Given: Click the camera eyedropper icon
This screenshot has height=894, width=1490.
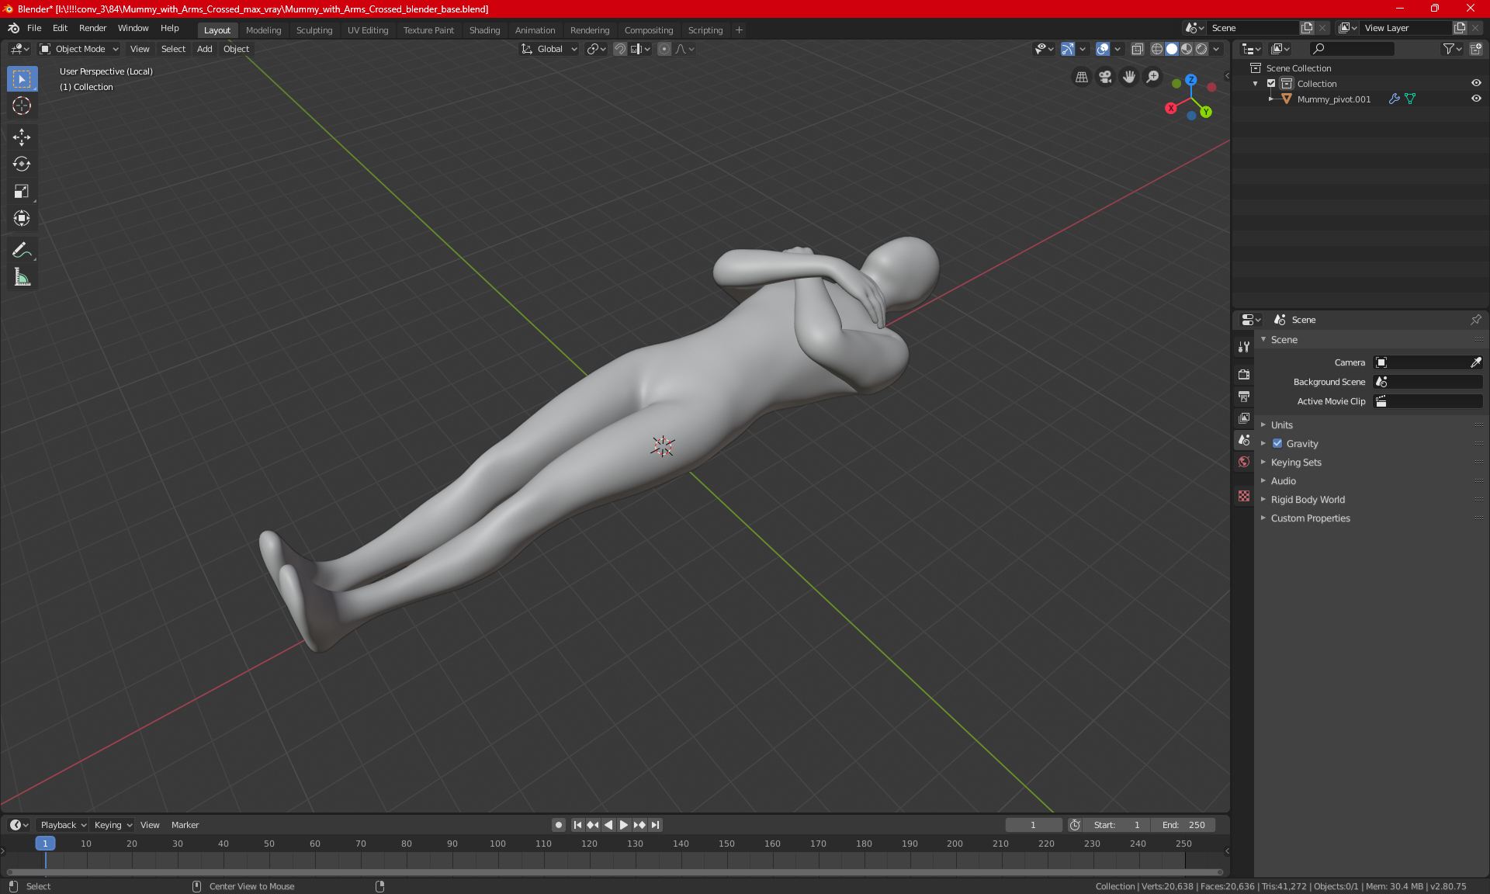Looking at the screenshot, I should [x=1475, y=362].
